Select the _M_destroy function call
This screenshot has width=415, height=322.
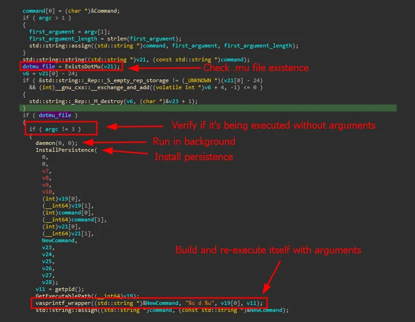point(129,101)
